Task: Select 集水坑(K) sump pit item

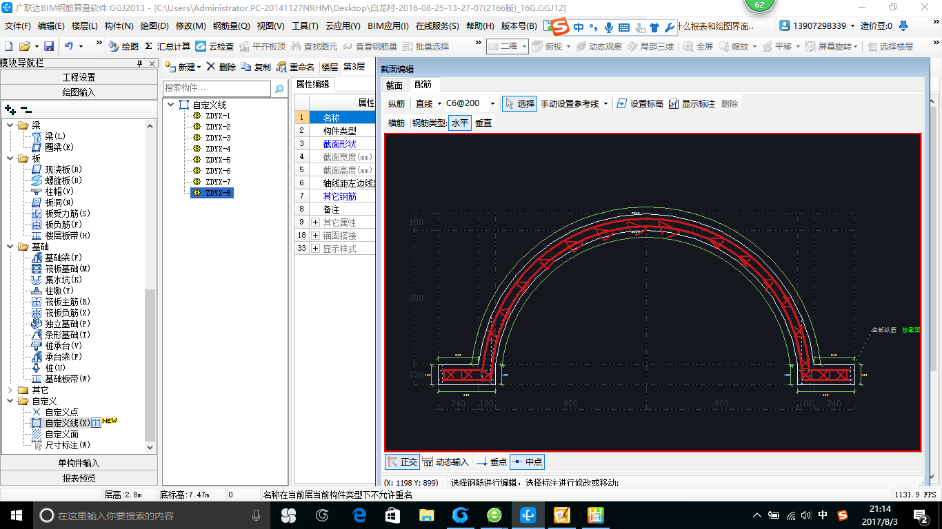Action: [57, 280]
